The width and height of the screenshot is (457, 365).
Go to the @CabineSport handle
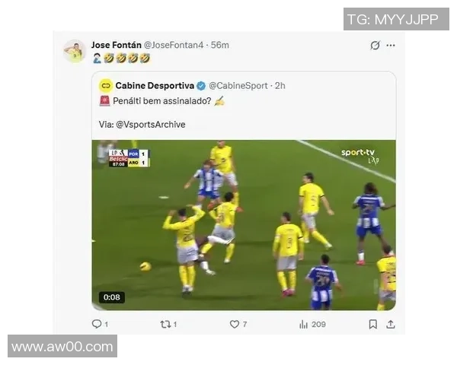point(236,85)
